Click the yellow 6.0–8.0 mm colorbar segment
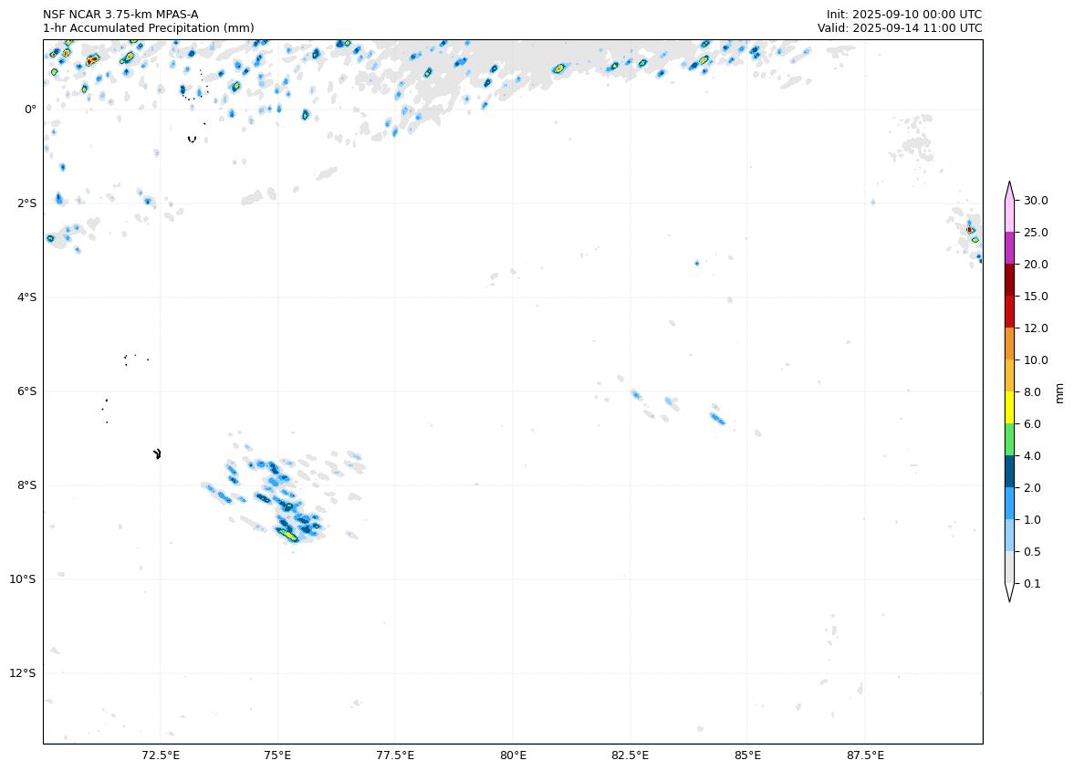This screenshot has width=1074, height=771. [1009, 407]
